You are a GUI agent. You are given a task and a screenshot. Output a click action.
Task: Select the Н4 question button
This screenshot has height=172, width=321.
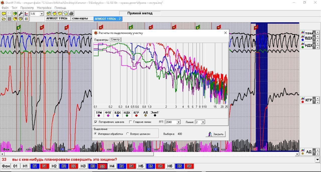click(x=112, y=166)
